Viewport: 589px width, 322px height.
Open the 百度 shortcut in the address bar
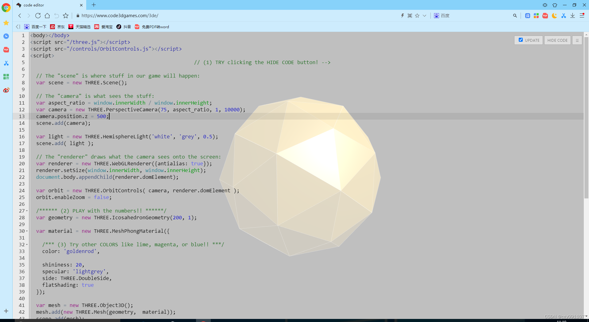coord(442,16)
